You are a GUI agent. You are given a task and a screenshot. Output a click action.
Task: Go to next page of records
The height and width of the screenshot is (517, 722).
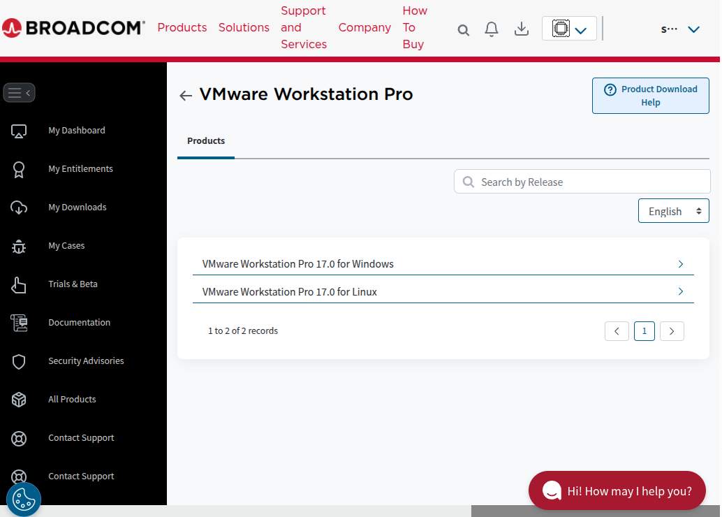(672, 331)
